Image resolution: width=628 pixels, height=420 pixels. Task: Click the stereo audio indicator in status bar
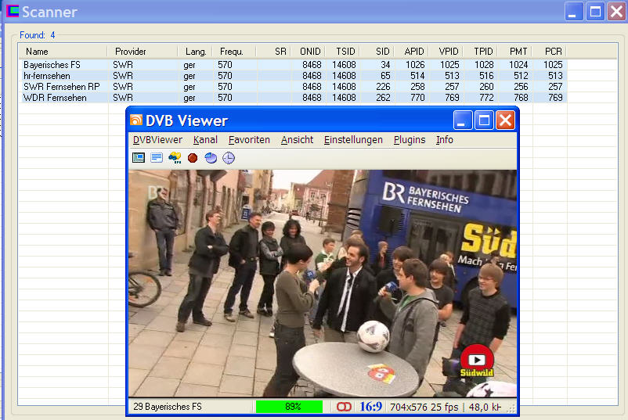coord(344,407)
